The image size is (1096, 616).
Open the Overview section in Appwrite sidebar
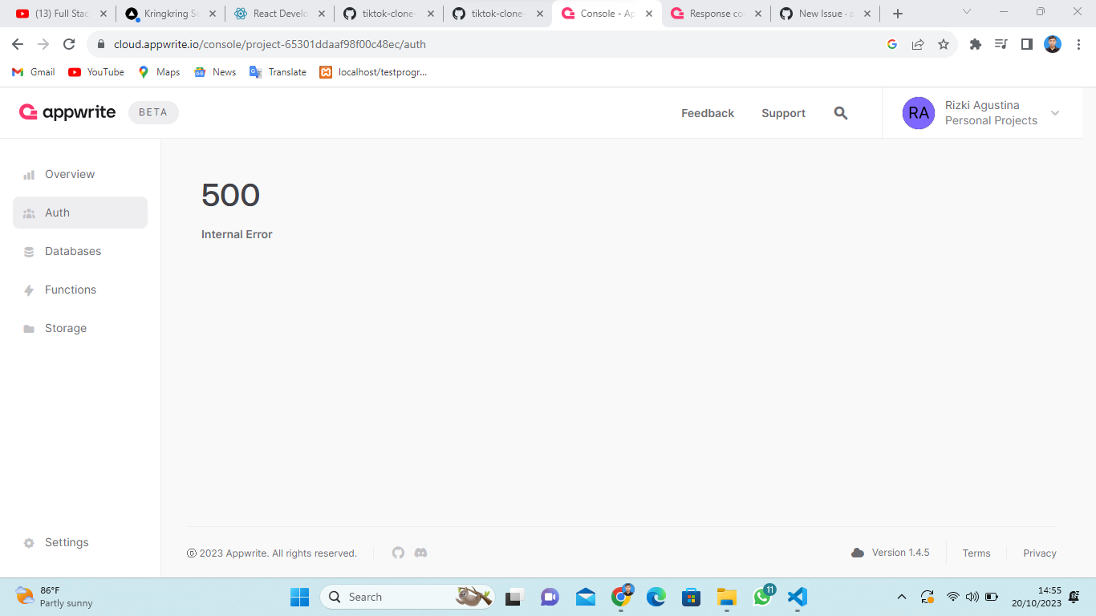click(69, 174)
